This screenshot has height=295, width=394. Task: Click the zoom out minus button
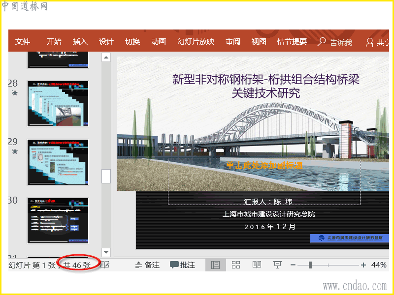(x=293, y=265)
